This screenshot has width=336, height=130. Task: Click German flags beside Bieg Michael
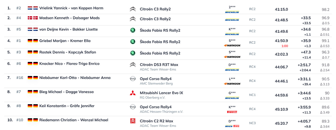[x=33, y=92]
